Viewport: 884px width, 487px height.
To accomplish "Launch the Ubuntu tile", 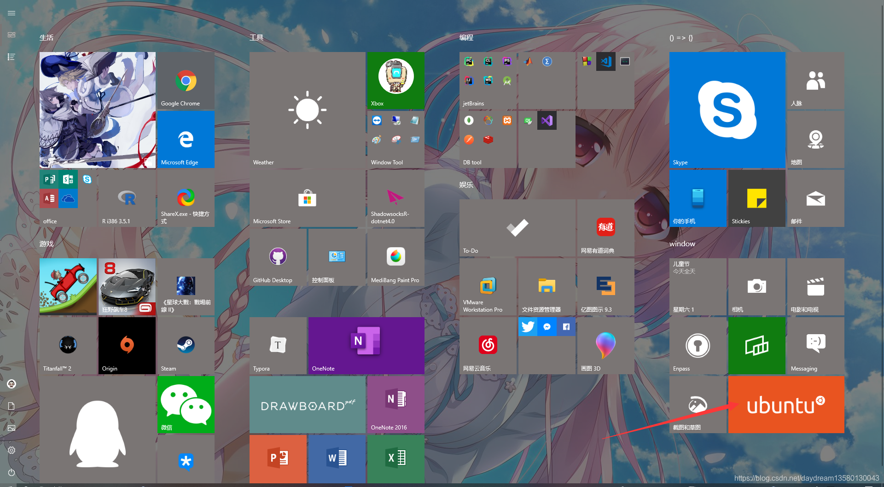I will (786, 405).
